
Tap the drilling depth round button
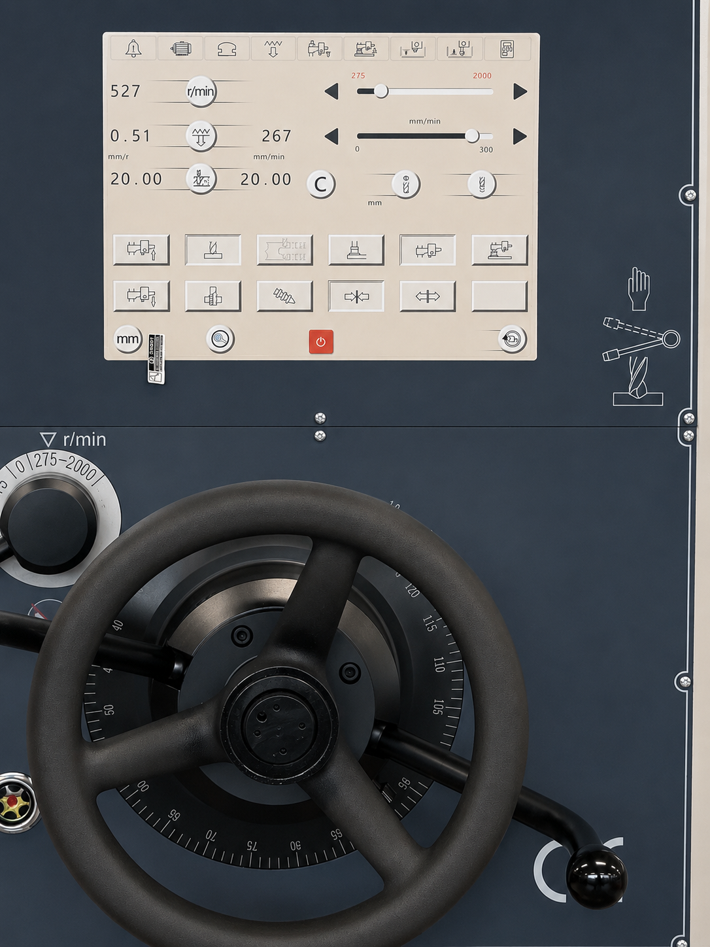[201, 179]
